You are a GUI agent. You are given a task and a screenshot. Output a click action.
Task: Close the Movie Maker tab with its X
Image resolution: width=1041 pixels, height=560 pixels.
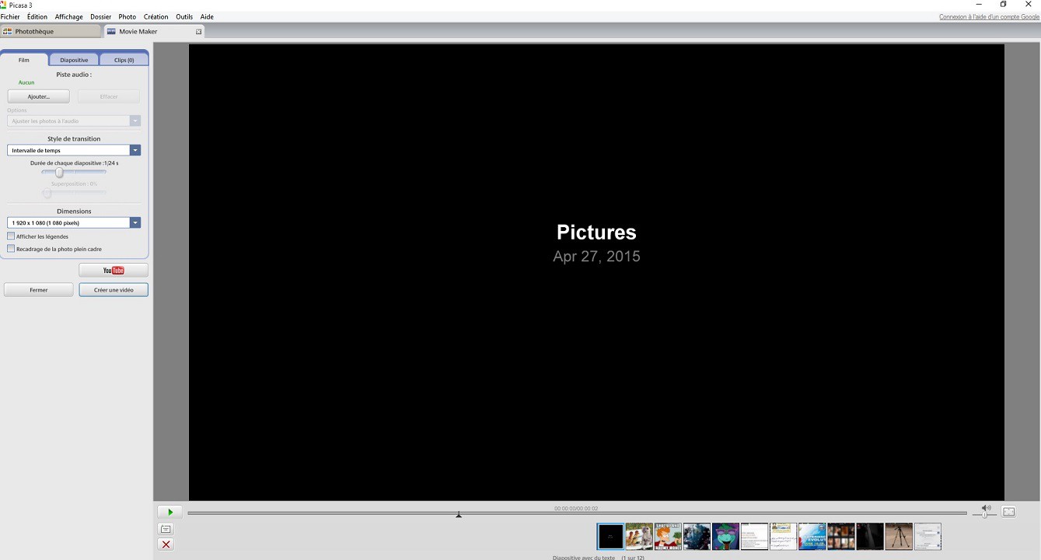click(198, 31)
